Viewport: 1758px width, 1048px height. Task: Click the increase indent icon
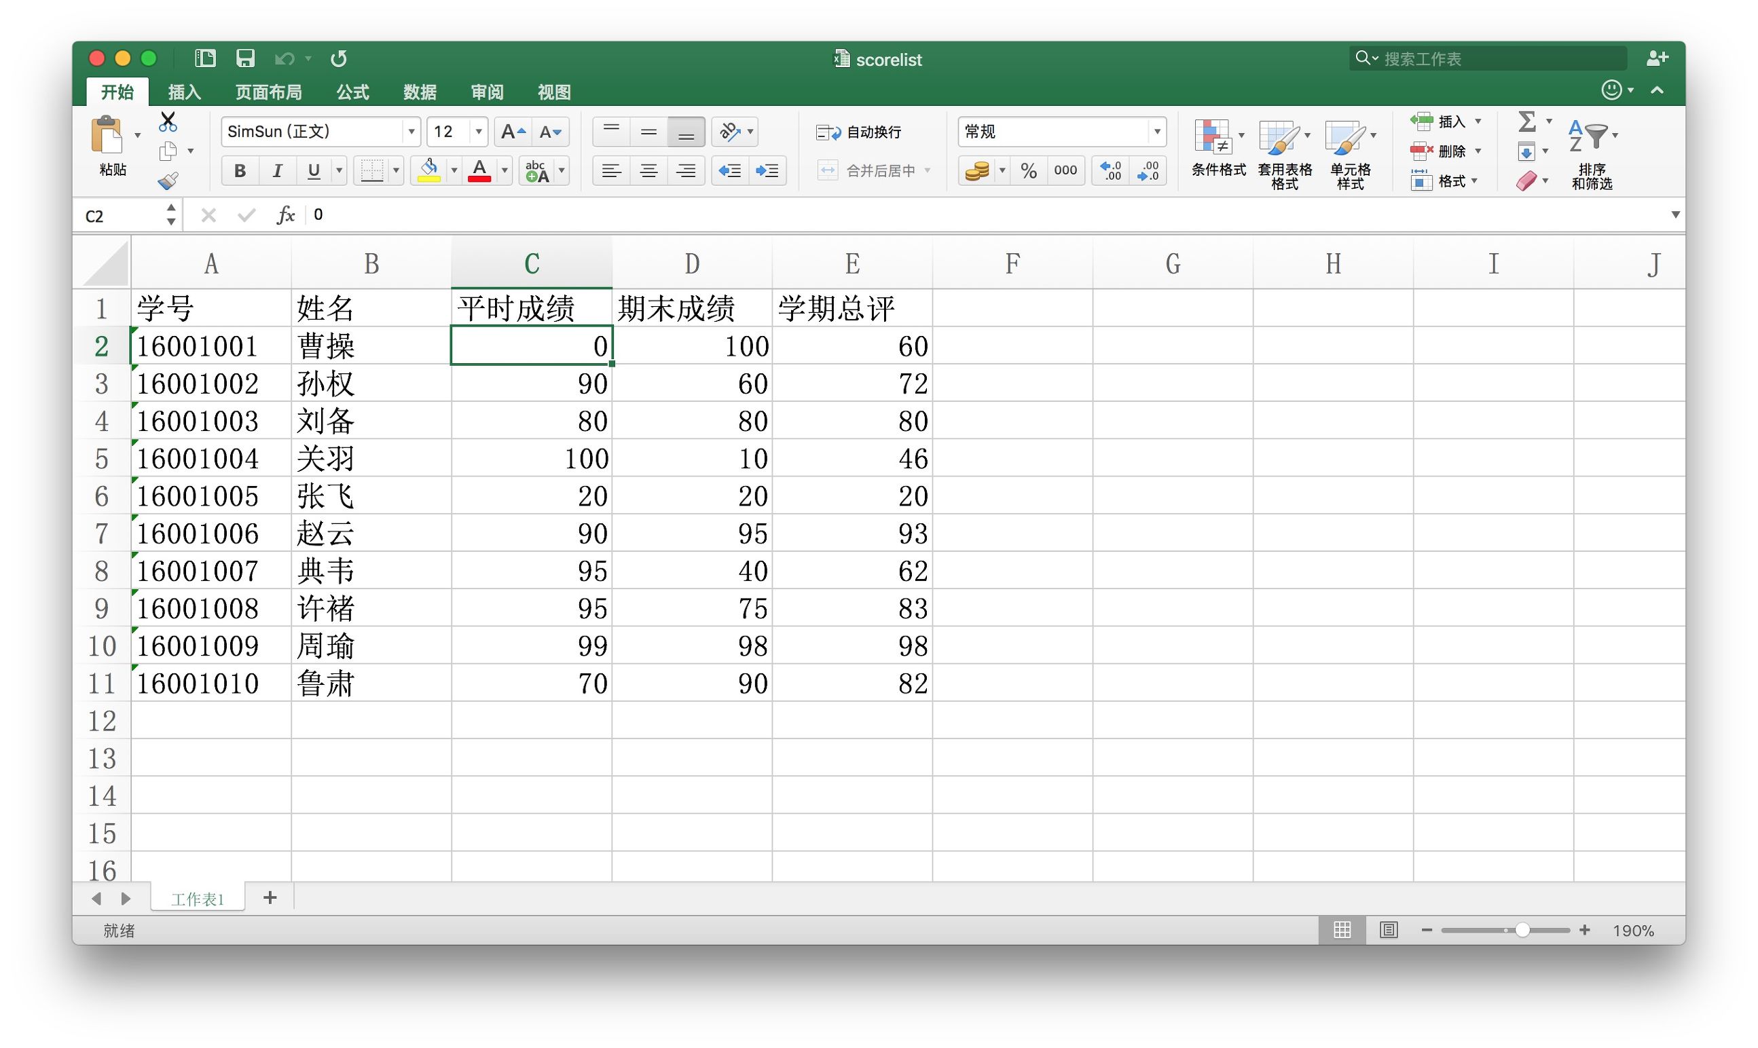pyautogui.click(x=767, y=171)
